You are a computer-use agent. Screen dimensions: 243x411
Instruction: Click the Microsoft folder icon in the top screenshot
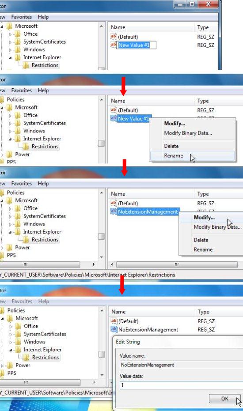coord(10,26)
